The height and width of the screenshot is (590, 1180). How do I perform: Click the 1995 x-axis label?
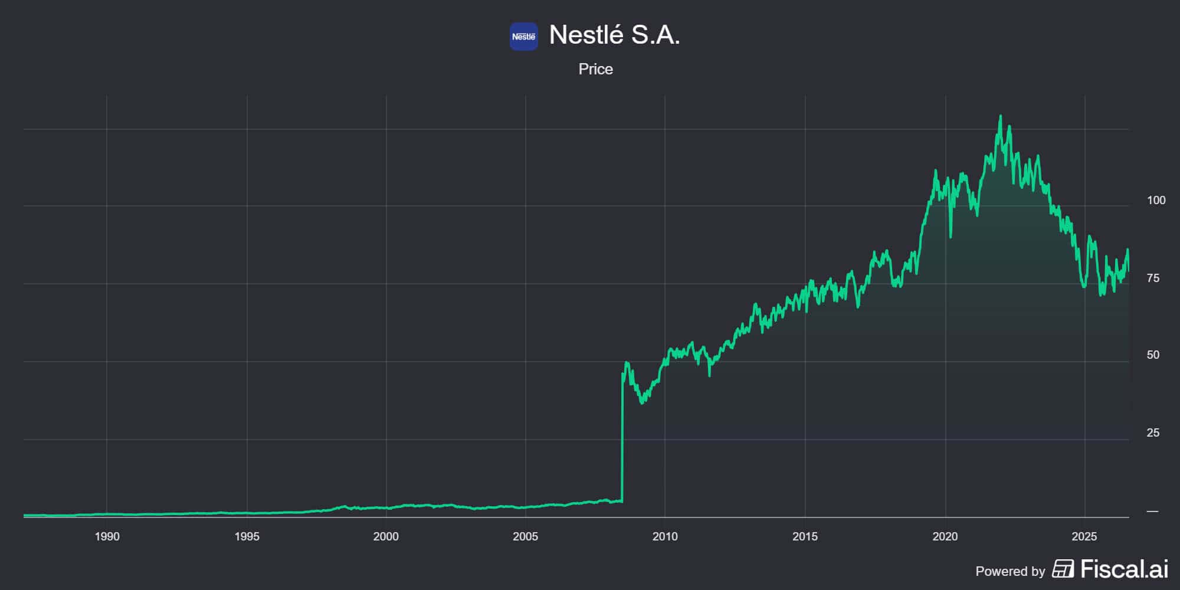click(x=247, y=536)
